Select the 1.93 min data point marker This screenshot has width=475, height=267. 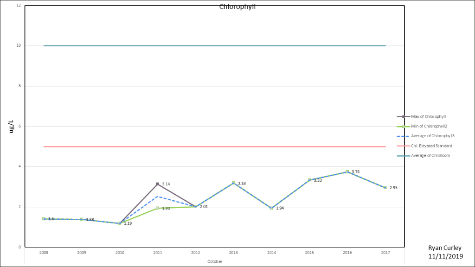point(157,208)
